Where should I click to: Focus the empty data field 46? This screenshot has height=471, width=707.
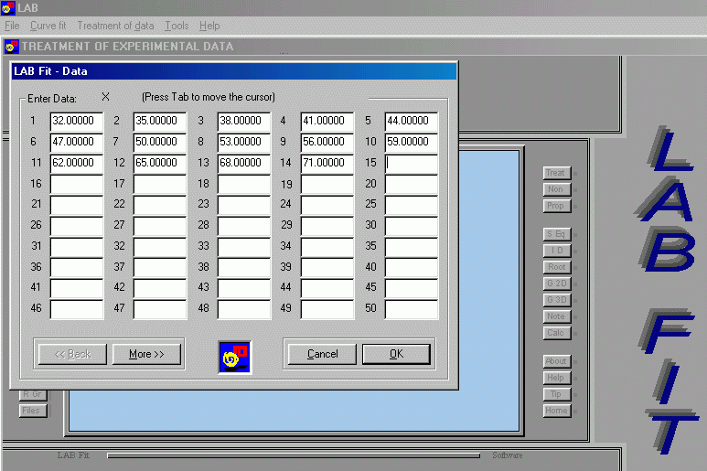pos(77,310)
